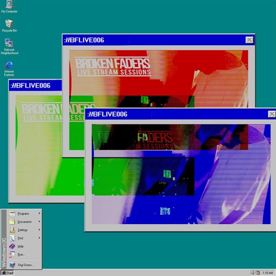Click the red Broken Faders image
Viewport: 276px width, 276px height.
[158, 79]
